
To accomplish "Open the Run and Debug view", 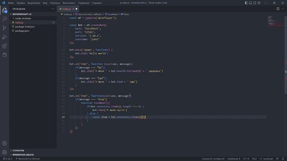I will (4, 37).
